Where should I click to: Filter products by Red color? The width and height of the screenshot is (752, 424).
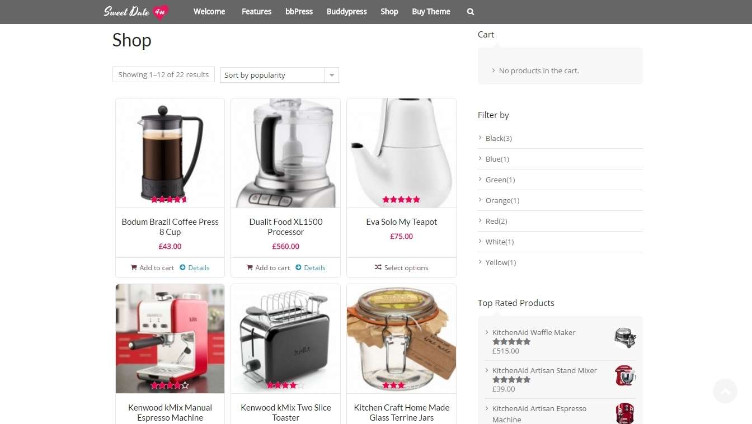[x=496, y=221]
